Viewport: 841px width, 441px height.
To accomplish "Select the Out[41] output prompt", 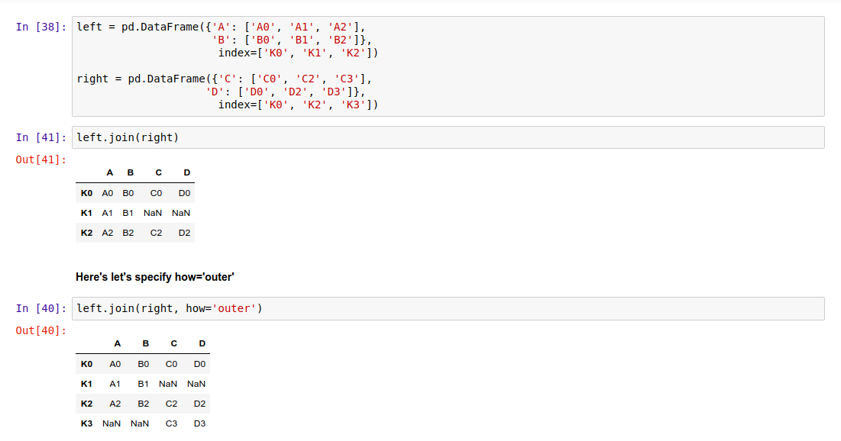I will tap(41, 159).
